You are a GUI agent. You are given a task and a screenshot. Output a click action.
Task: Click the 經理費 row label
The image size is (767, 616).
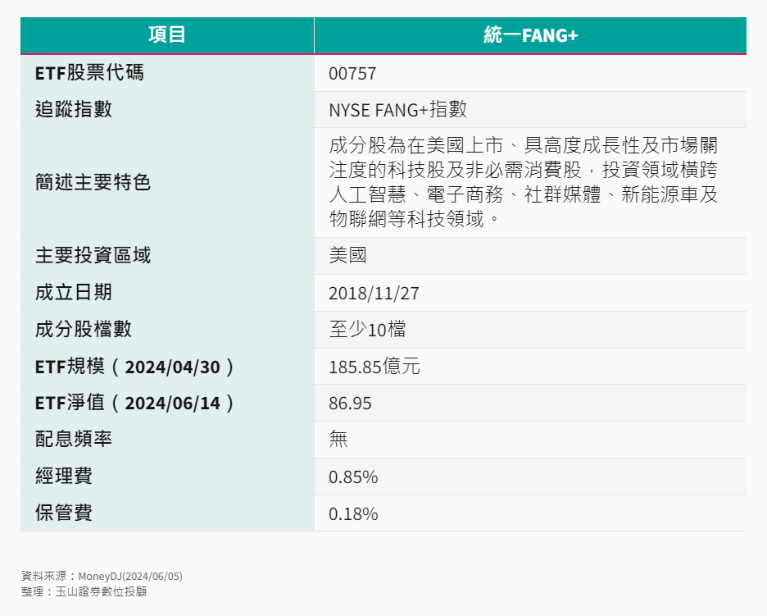point(64,476)
